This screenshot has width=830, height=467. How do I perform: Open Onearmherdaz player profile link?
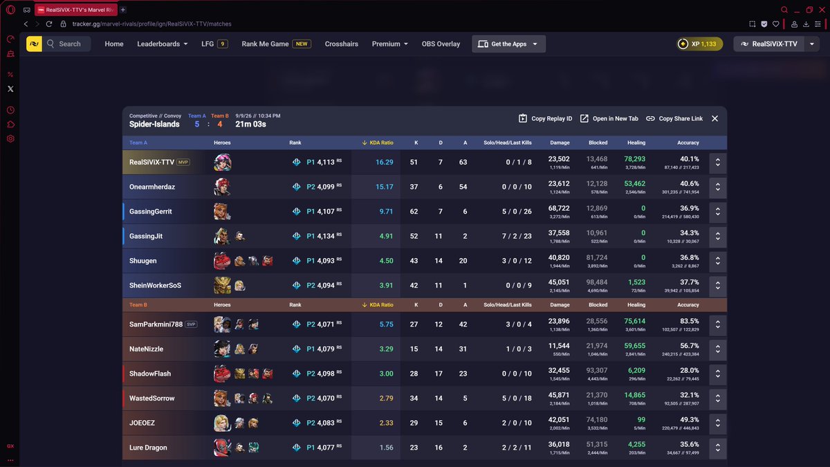tap(152, 187)
